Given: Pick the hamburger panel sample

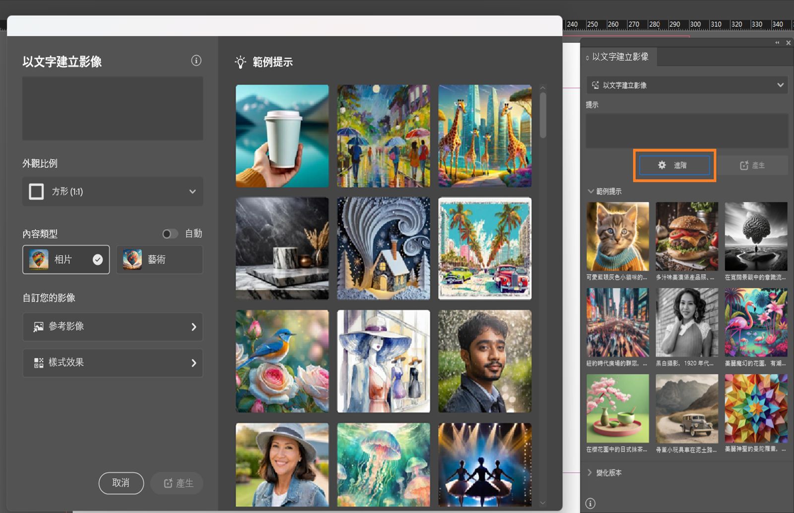Looking at the screenshot, I should coord(687,236).
